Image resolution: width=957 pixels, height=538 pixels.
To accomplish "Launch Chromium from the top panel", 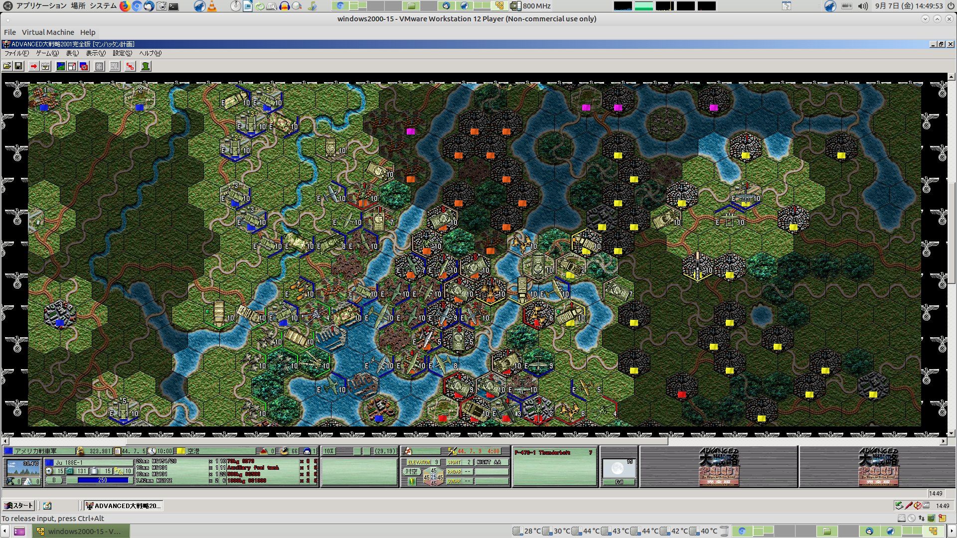I will pos(137,6).
